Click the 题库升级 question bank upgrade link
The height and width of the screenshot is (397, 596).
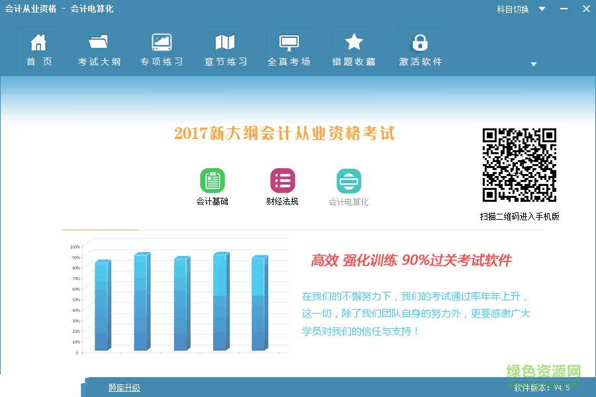pos(123,387)
